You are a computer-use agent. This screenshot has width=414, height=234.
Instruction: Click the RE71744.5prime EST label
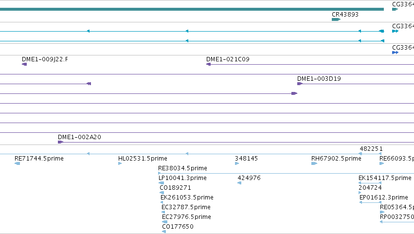39,159
